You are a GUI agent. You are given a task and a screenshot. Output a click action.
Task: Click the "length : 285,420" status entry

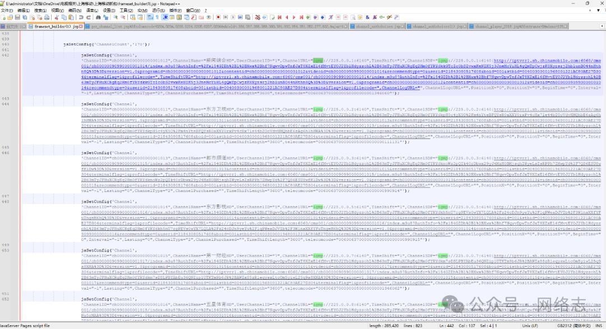(x=384, y=326)
